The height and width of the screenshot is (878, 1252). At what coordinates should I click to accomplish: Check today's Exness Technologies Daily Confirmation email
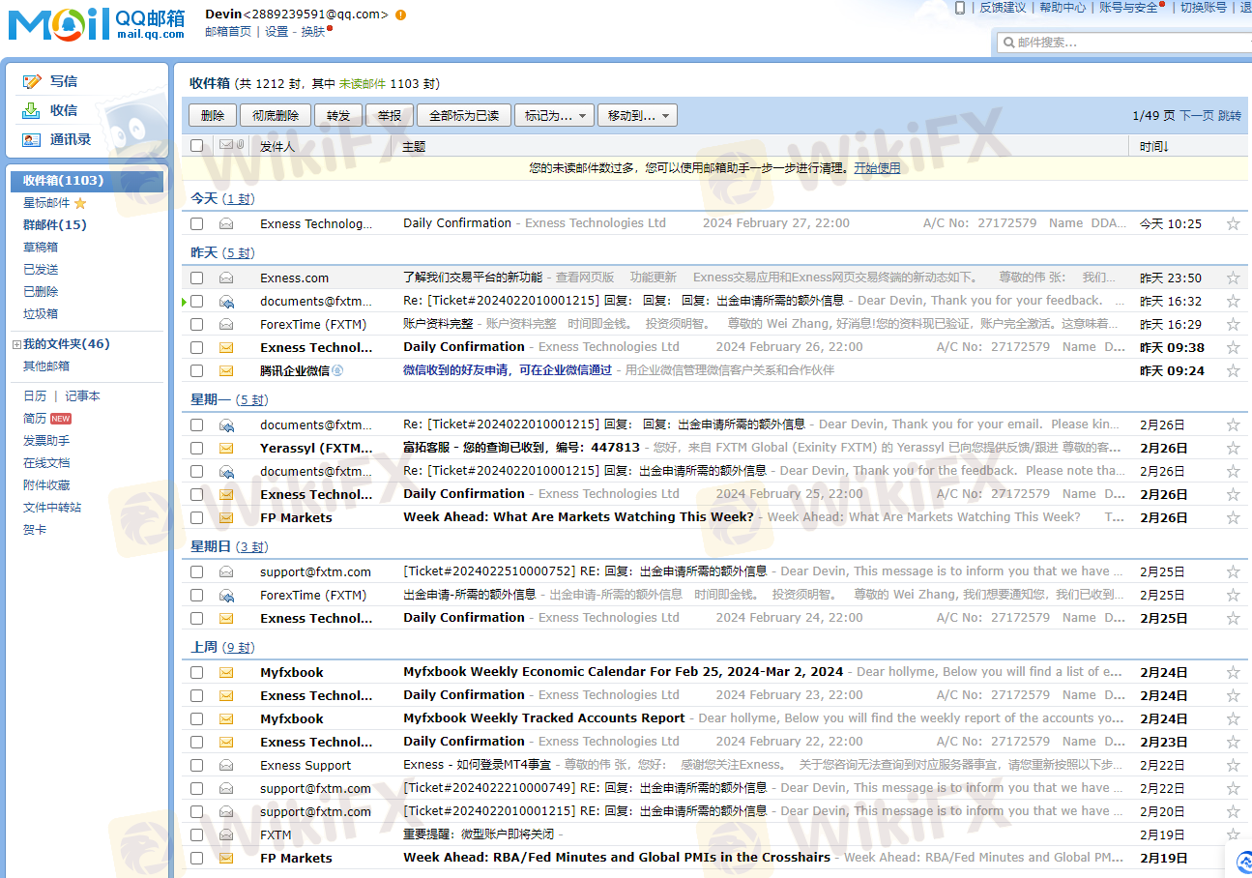[x=197, y=223]
